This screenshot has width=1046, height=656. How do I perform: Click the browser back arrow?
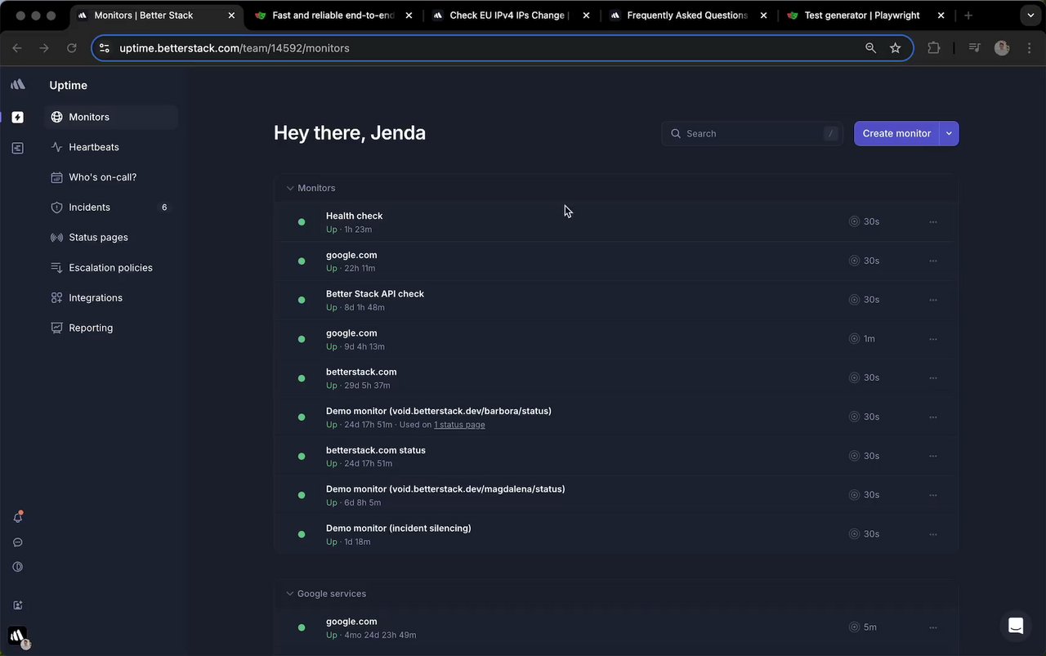coord(17,48)
